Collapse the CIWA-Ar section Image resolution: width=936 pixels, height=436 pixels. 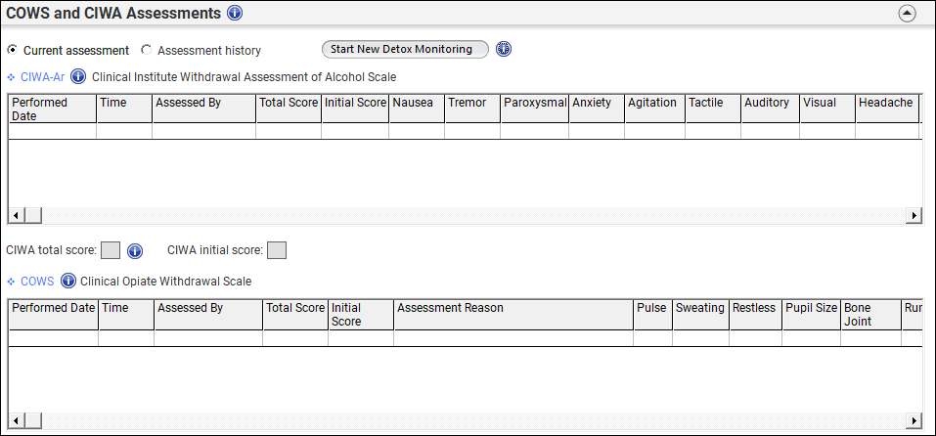pyautogui.click(x=12, y=76)
